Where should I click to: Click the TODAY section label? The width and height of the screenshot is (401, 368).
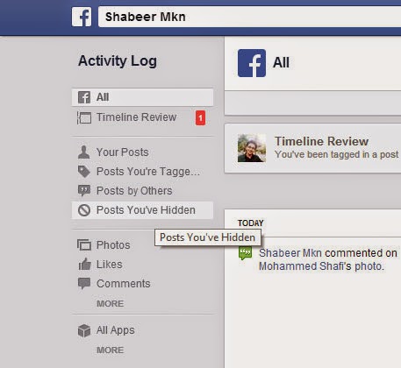tap(251, 223)
